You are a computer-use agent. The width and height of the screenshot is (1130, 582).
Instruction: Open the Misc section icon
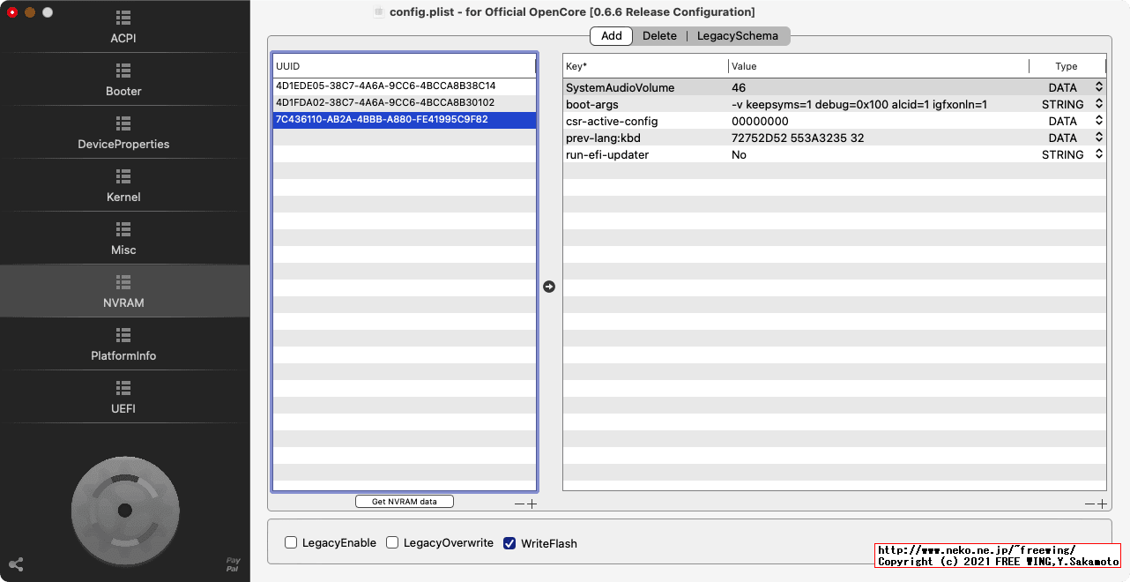[x=123, y=229]
